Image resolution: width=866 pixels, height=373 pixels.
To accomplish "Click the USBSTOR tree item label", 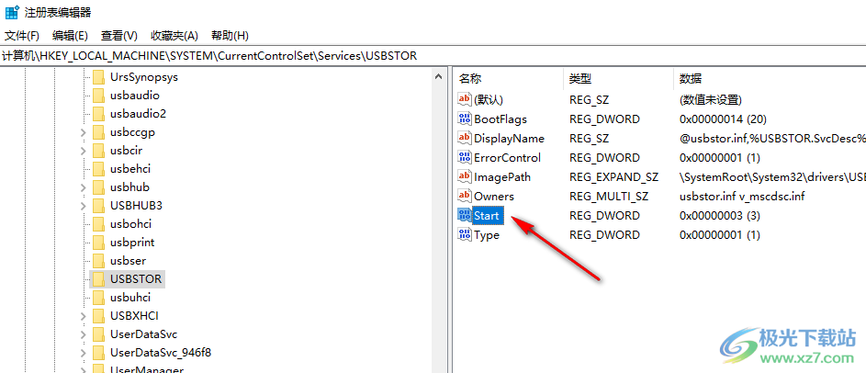I will click(136, 279).
